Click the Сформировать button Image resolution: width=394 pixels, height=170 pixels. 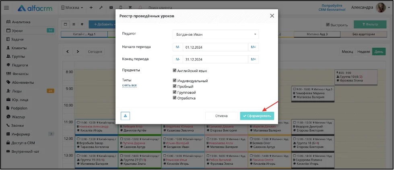[257, 116]
